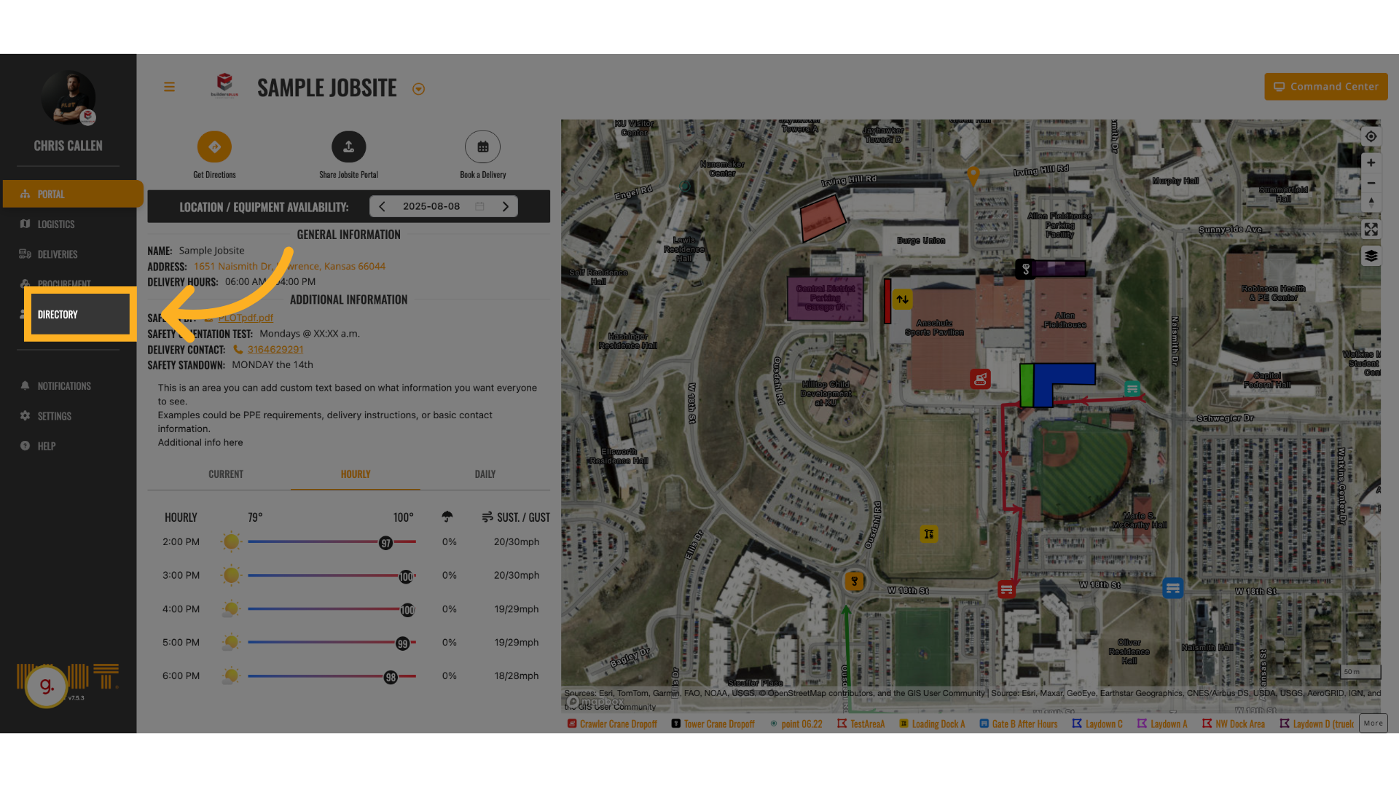Open the Book a Delivery calendar icon
Screen dimensions: 1399x787
pyautogui.click(x=482, y=147)
